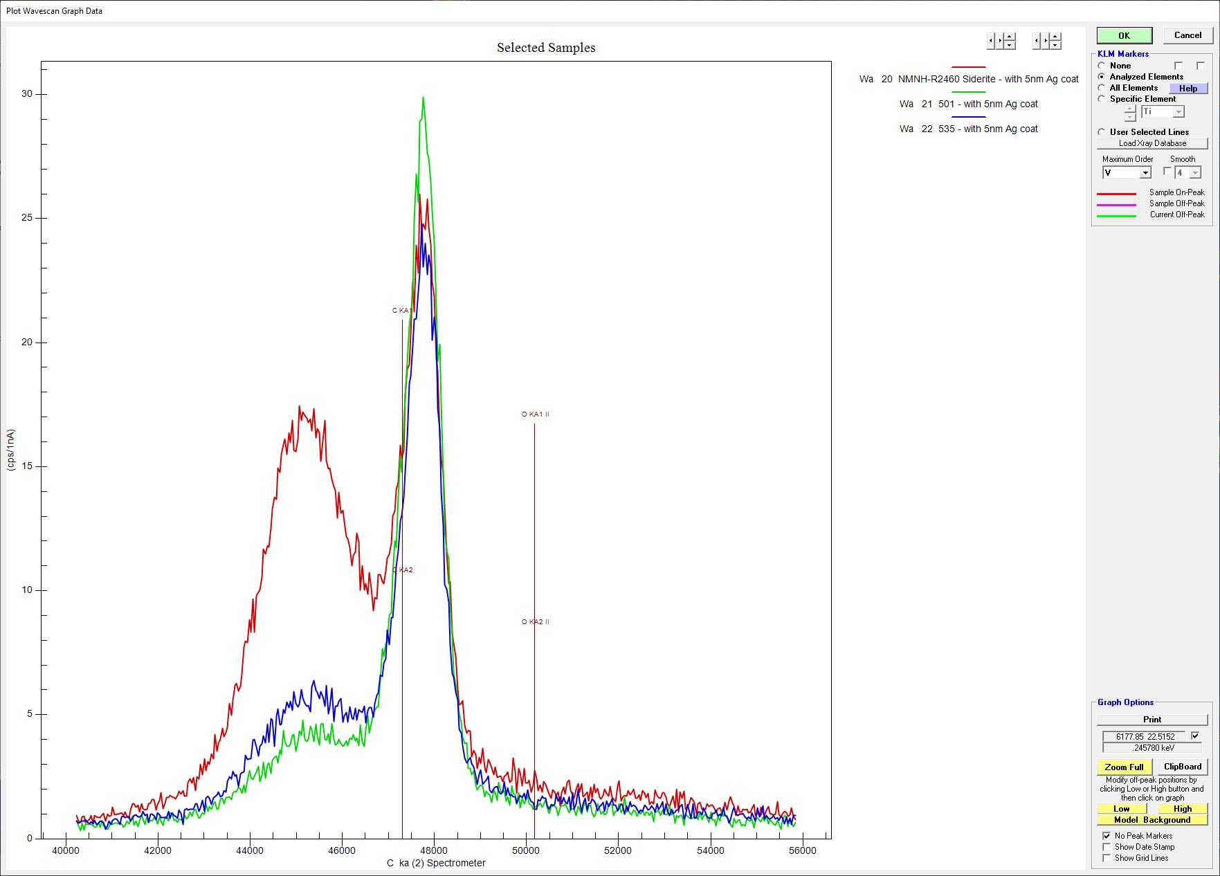This screenshot has width=1220, height=876.
Task: Select the All Elements radio button
Action: pos(1102,88)
